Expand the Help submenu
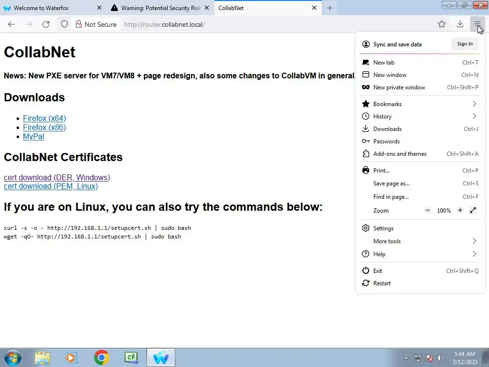 coord(420,254)
